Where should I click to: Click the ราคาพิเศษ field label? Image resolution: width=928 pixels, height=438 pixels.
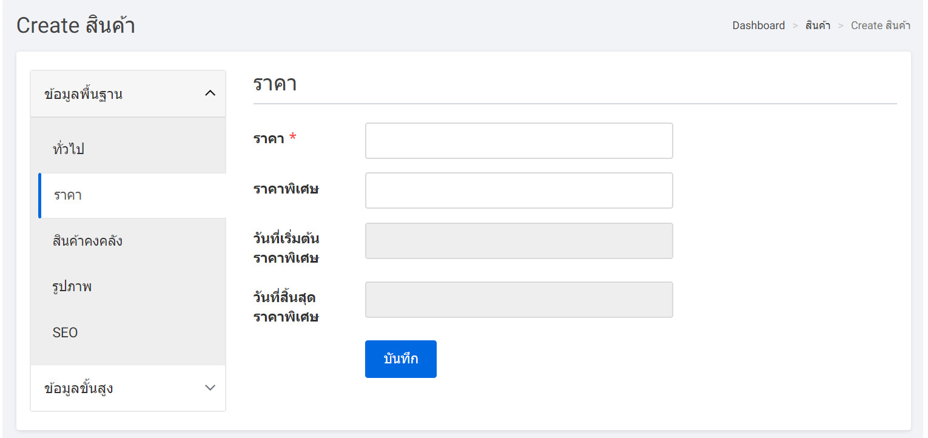286,189
